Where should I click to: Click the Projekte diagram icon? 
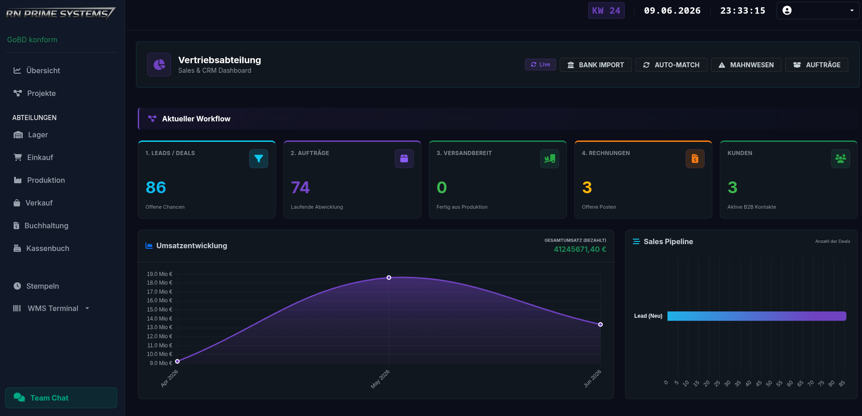click(x=18, y=93)
